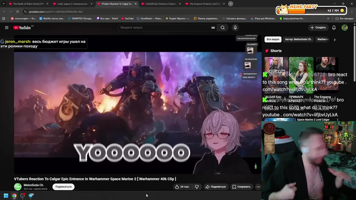The height and width of the screenshot is (200, 356).
Task: Switch to спейс марин 2 tab
Action: pos(73,4)
